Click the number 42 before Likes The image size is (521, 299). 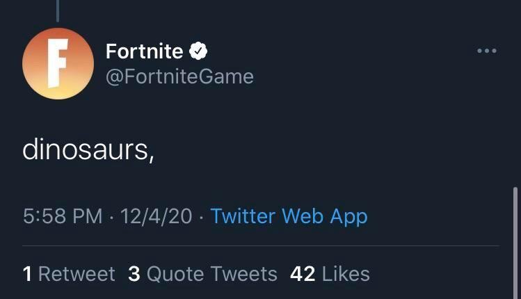coord(303,274)
